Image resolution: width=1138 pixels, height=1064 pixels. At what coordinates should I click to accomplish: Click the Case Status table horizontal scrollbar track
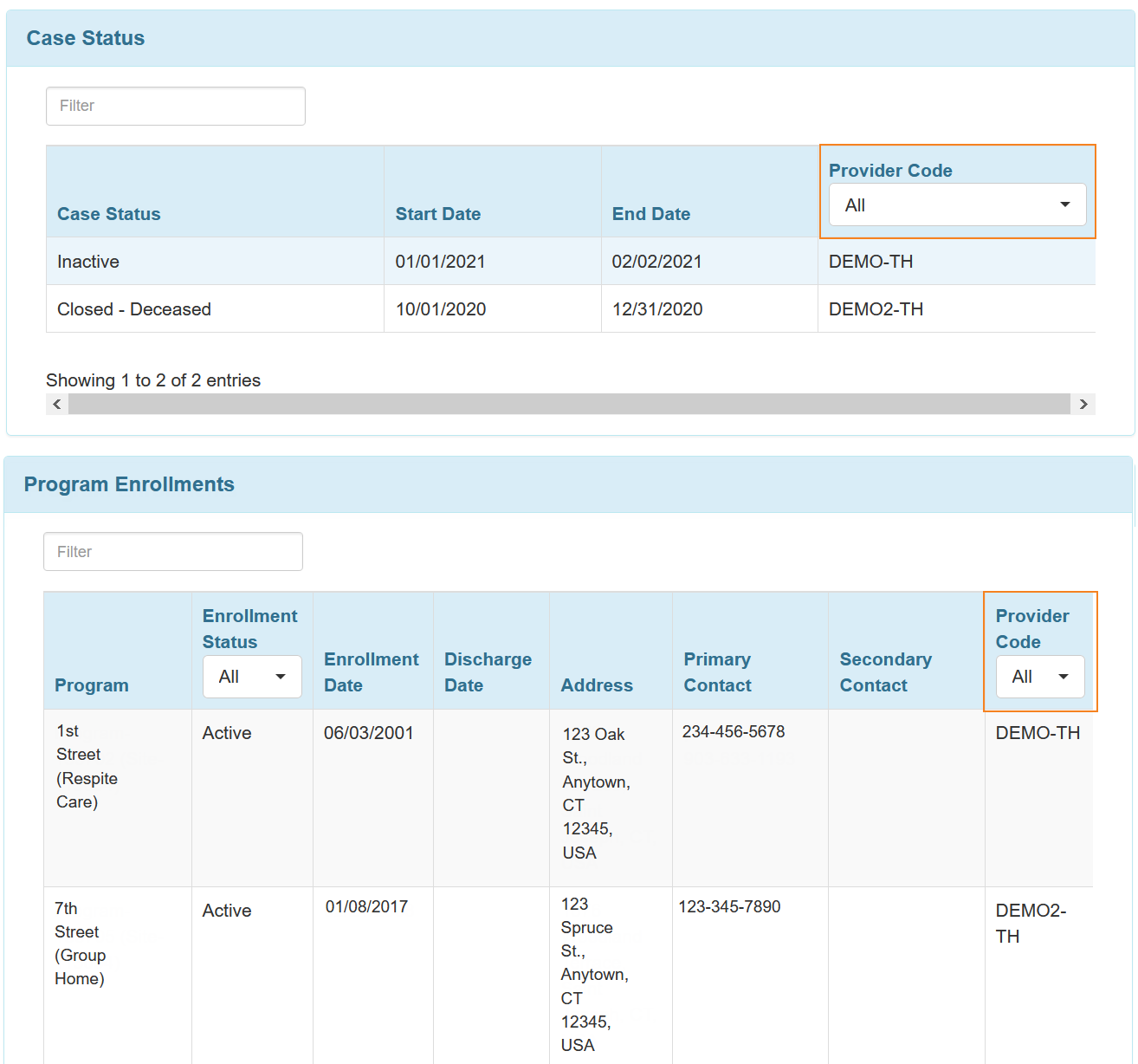(x=568, y=405)
